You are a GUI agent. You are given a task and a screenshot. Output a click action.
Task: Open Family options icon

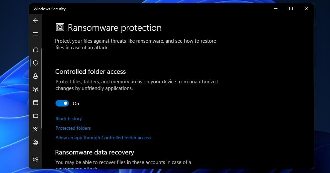[x=36, y=142]
